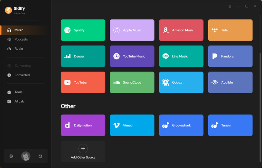Screen dimensions: 262x168
Task: Open settings gear at sidebar bottom
Action: [x=11, y=156]
